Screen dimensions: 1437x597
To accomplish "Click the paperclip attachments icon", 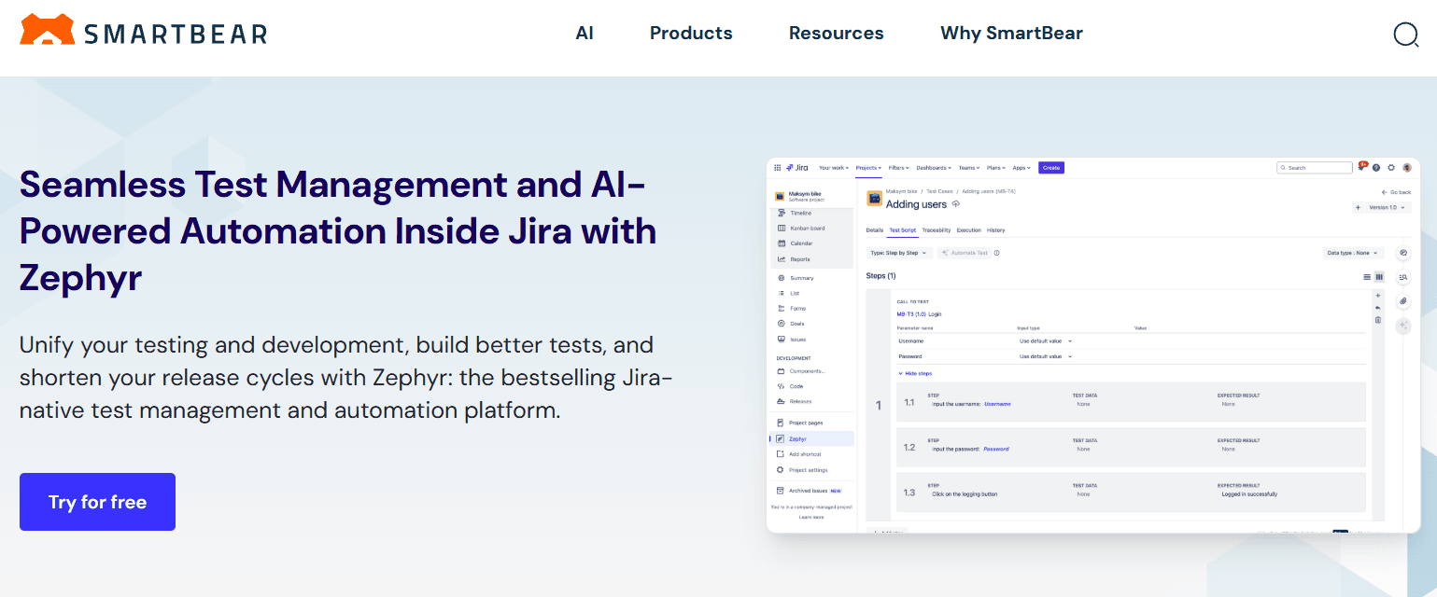I will point(1403,301).
